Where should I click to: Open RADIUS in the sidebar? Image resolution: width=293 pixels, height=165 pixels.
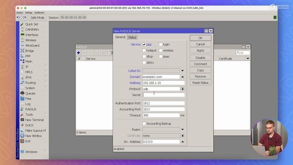coord(31,109)
